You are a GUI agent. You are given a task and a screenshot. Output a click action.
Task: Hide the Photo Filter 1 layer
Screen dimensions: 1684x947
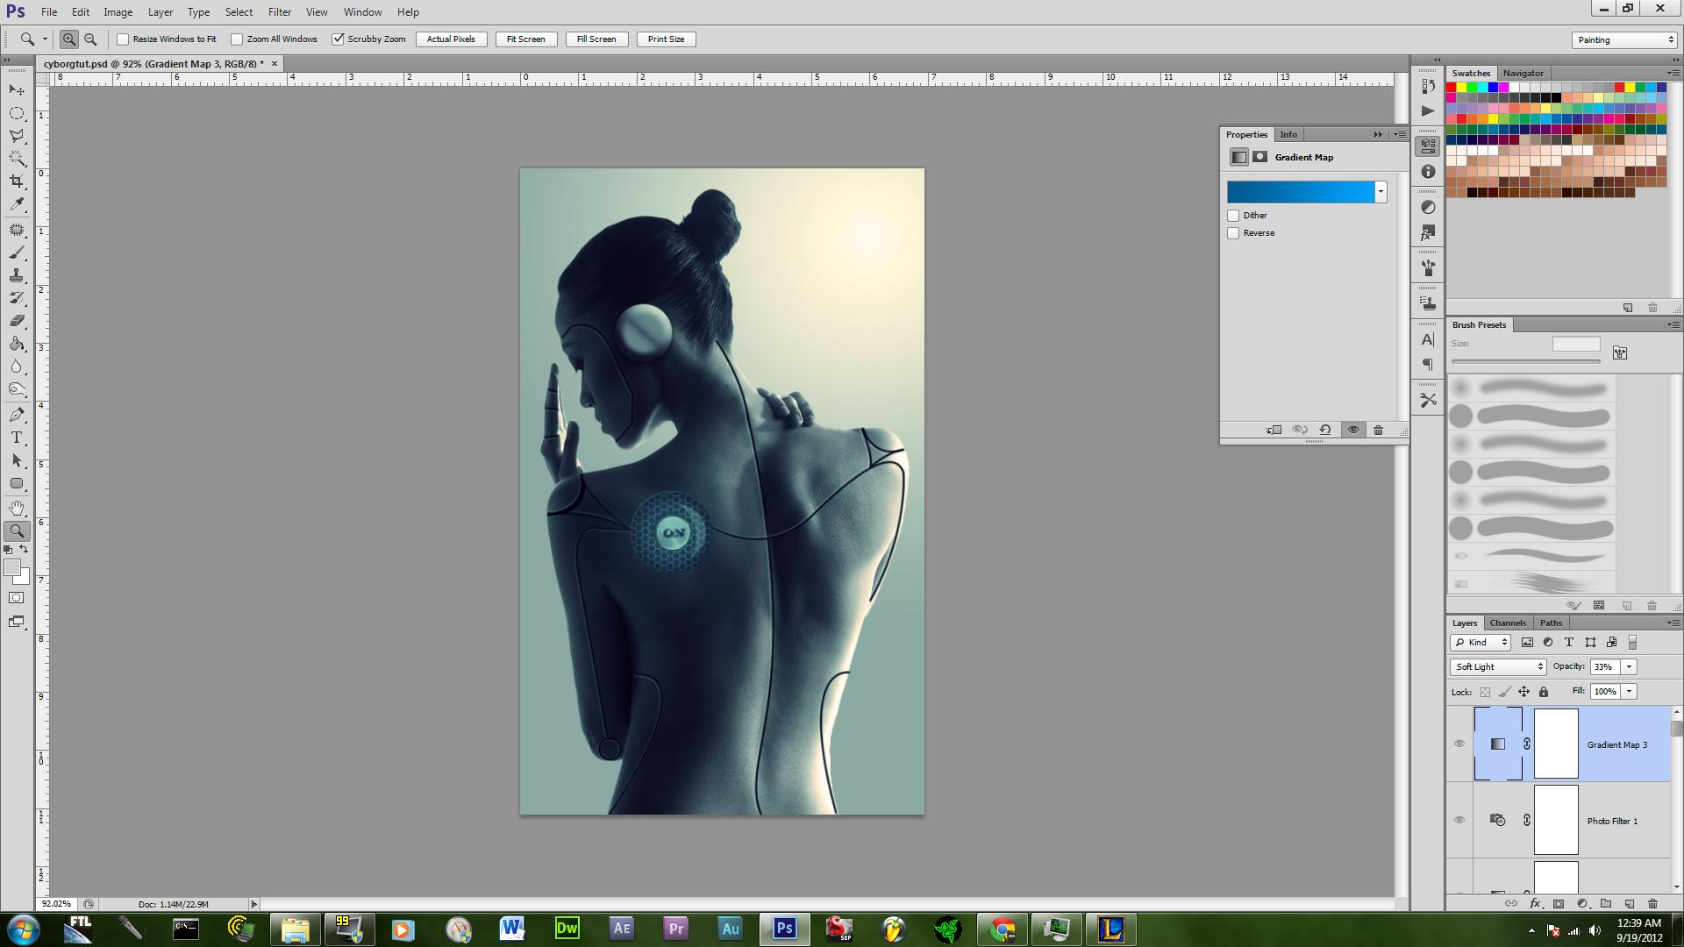pos(1459,821)
